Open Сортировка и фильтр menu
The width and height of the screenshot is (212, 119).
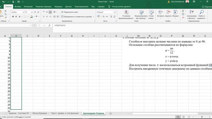pyautogui.click(x=191, y=15)
